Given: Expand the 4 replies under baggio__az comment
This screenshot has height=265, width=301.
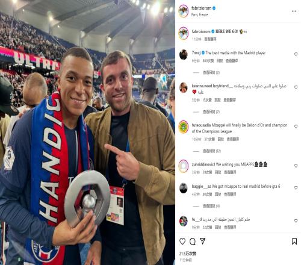Looking at the screenshot, I should coord(211,206).
